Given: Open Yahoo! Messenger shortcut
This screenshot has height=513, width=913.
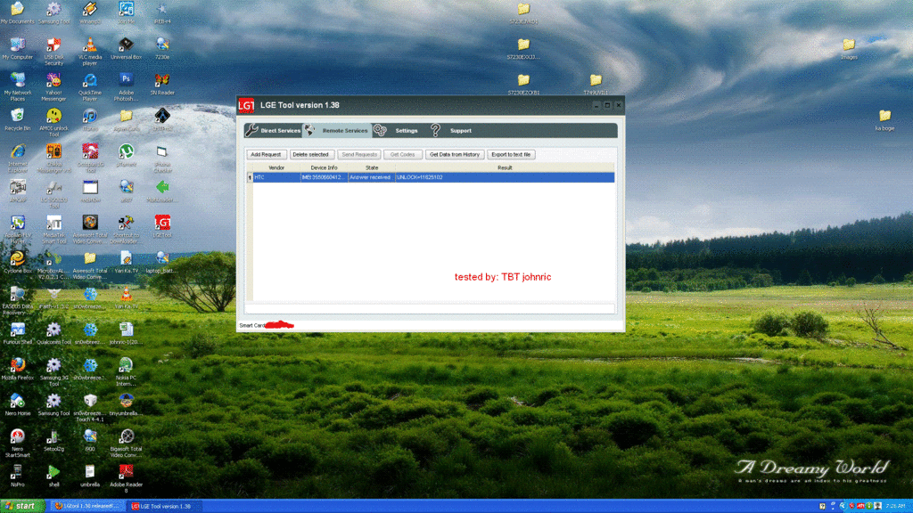Looking at the screenshot, I should [53, 87].
